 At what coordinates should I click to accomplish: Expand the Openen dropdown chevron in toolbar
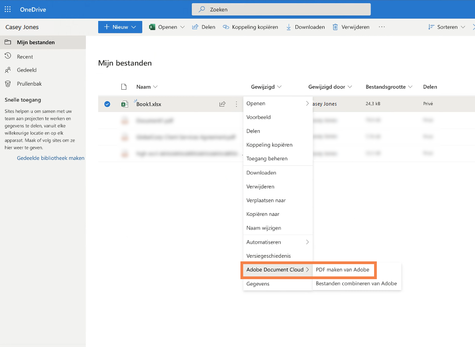pyautogui.click(x=182, y=27)
